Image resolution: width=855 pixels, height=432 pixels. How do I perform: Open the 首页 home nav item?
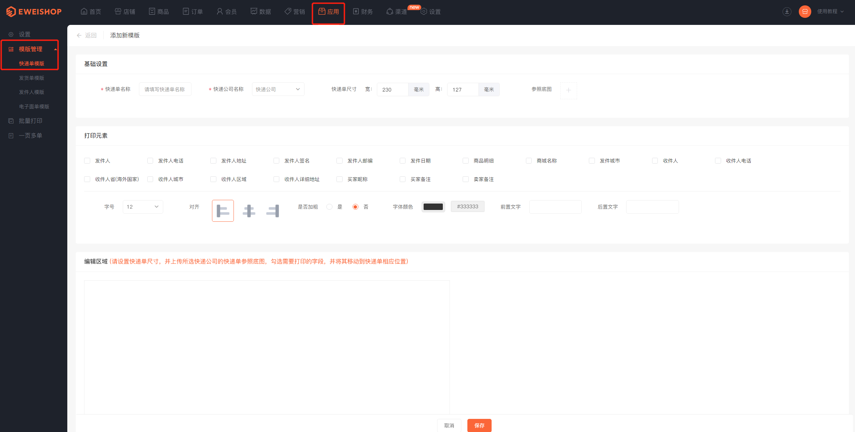click(91, 11)
